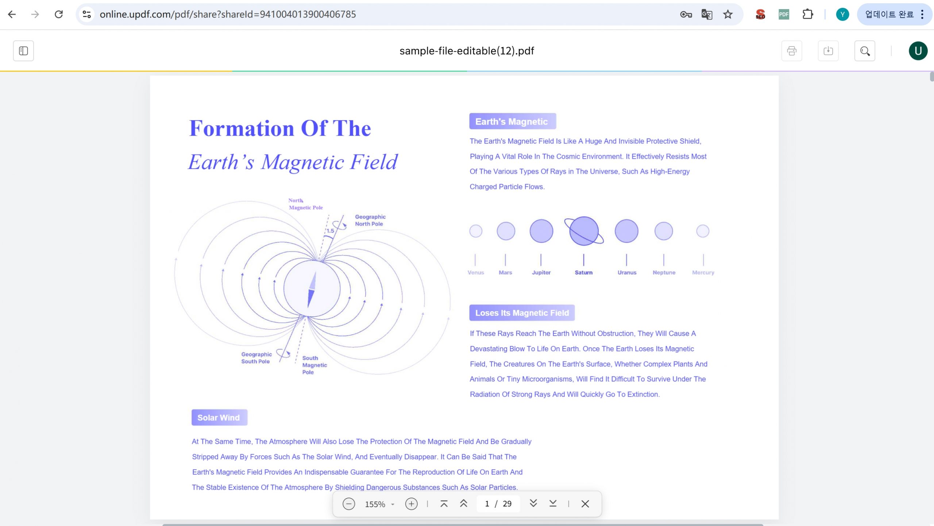Open the search tool in UPDF
Image resolution: width=934 pixels, height=526 pixels.
(865, 51)
